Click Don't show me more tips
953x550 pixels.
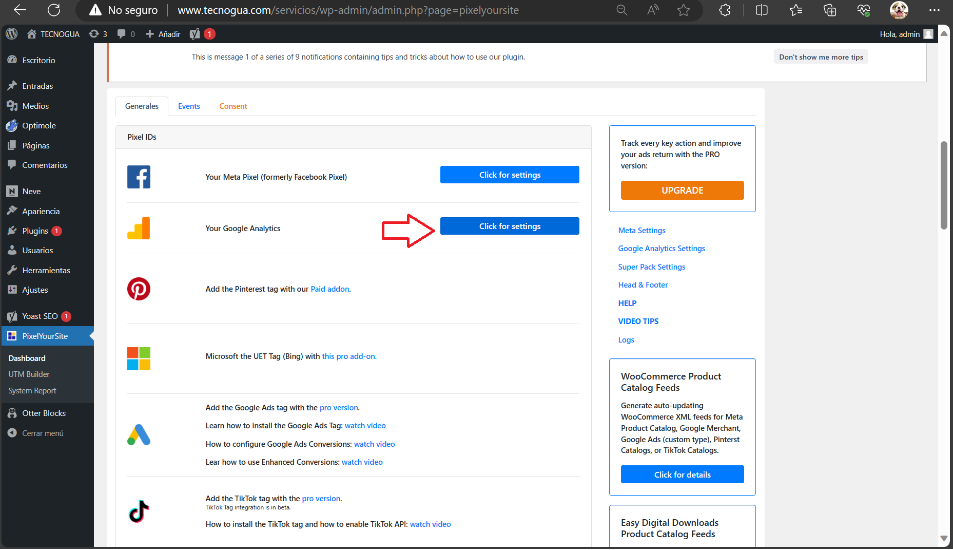821,57
